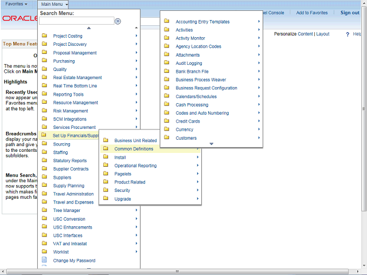Open Agency Location Codes menu item

click(198, 46)
